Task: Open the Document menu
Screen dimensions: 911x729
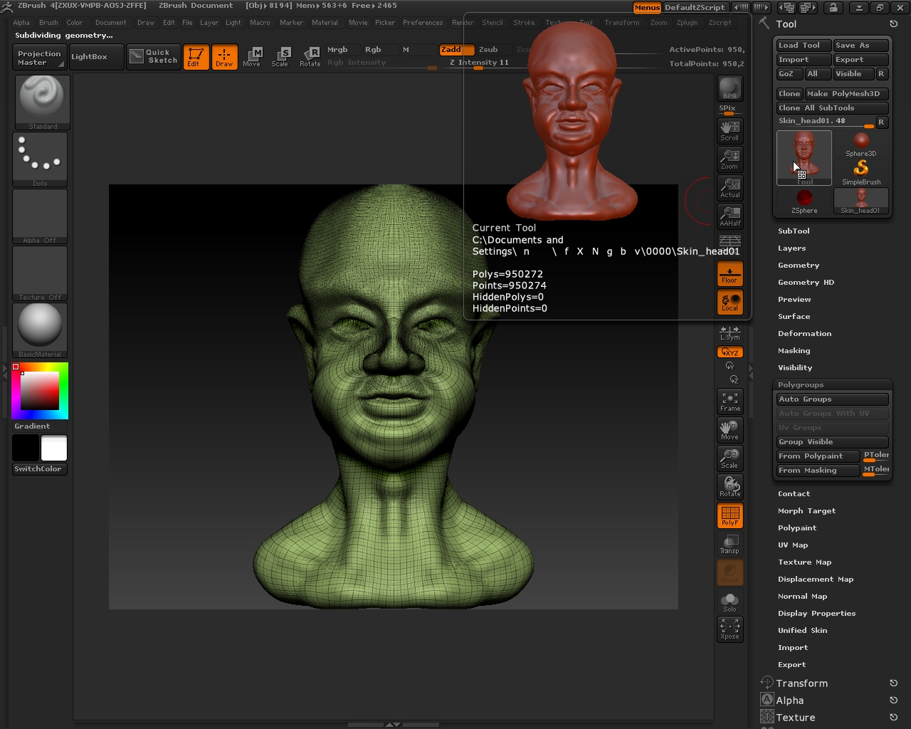Action: [x=110, y=23]
